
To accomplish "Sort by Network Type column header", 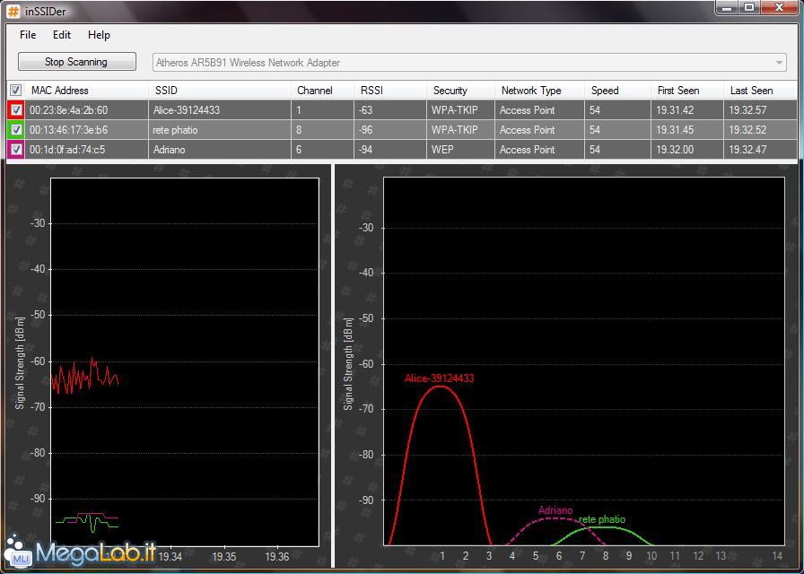I will pos(531,91).
